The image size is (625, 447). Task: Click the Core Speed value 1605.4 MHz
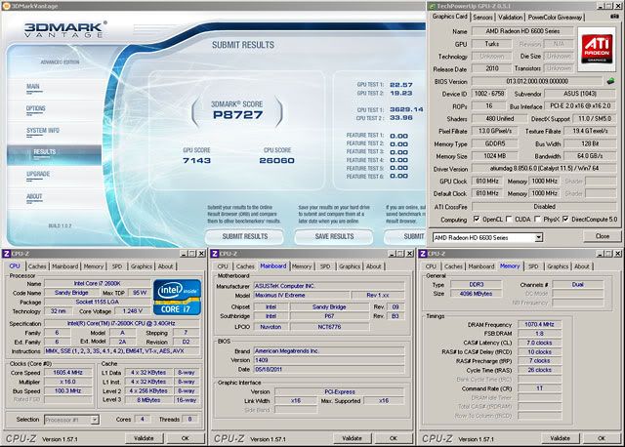pyautogui.click(x=67, y=373)
